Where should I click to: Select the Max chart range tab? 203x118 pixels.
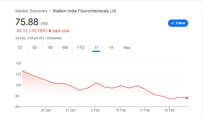coord(127,47)
